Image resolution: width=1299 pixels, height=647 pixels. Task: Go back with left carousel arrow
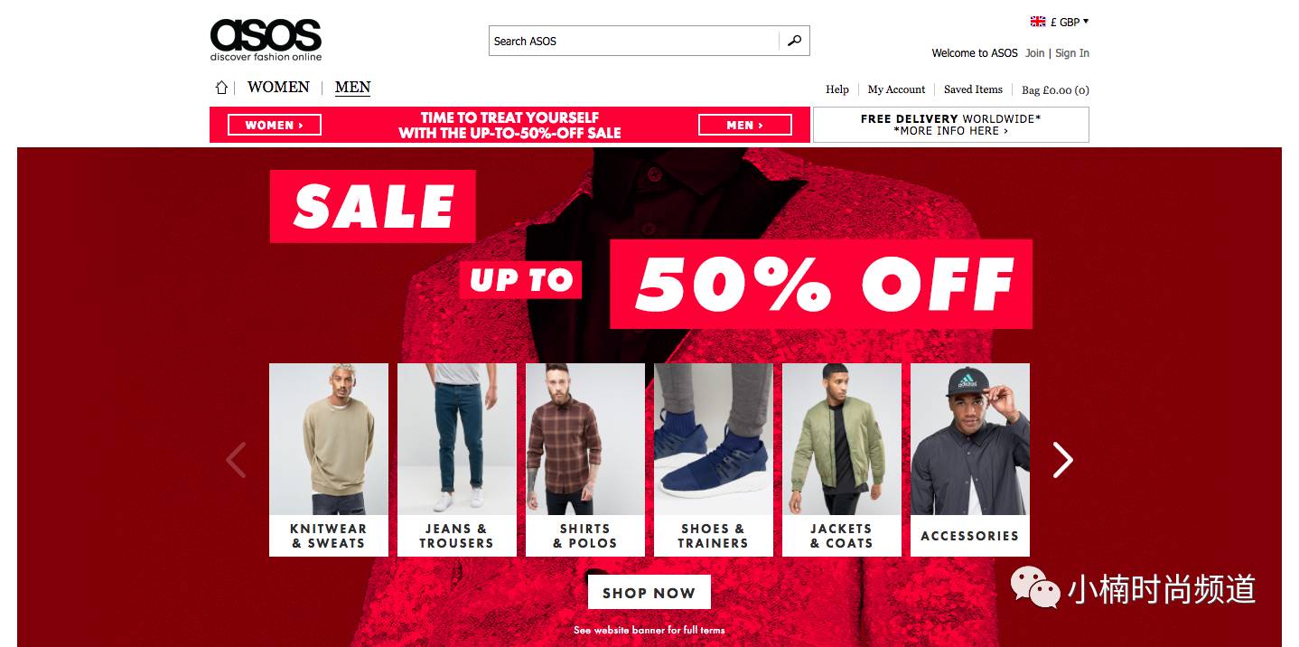[236, 460]
